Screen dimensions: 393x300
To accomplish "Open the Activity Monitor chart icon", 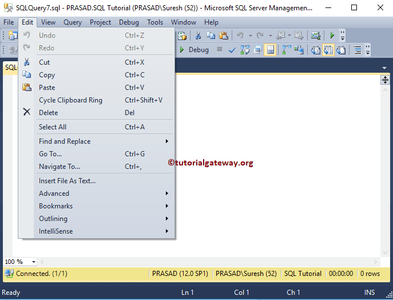I will click(316, 35).
